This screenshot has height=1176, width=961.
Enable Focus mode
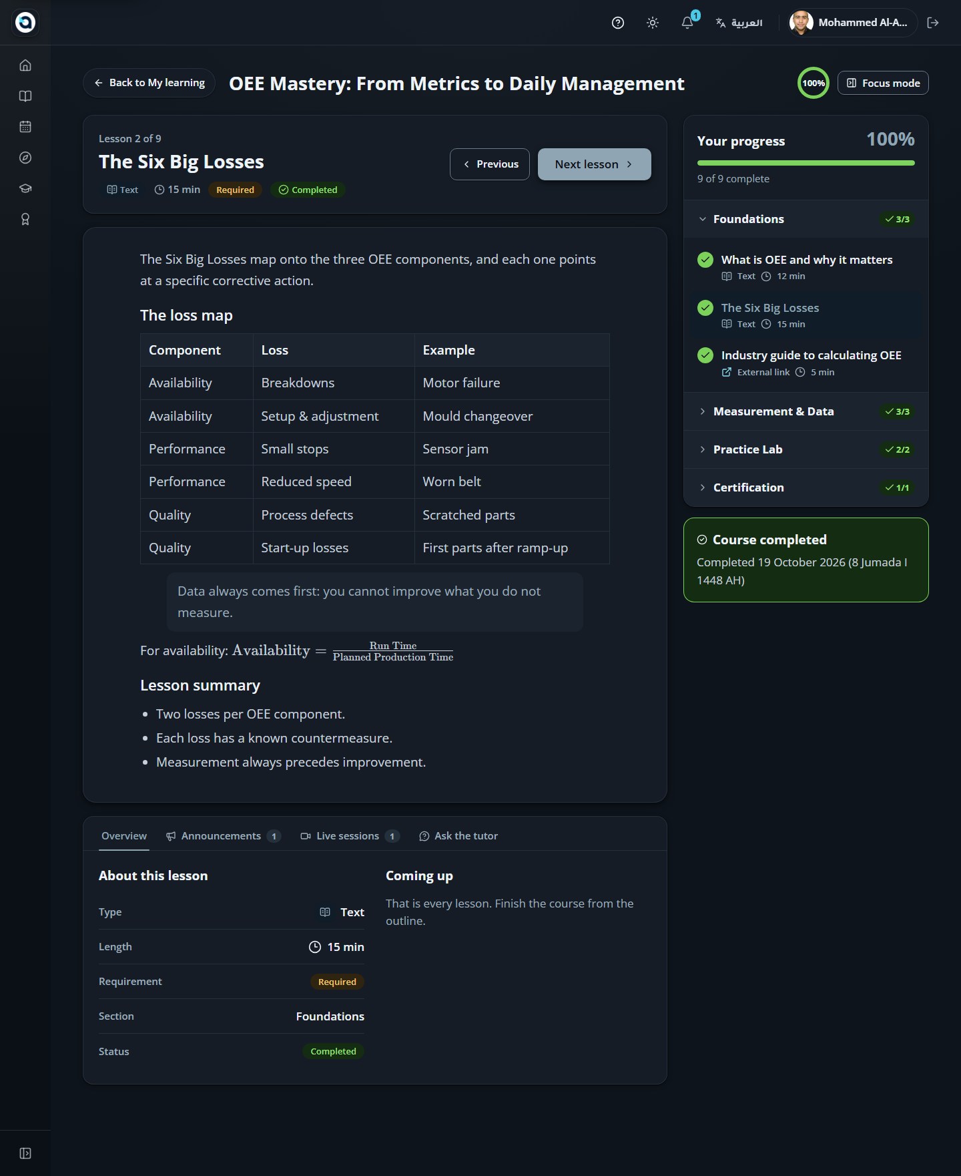click(x=883, y=83)
